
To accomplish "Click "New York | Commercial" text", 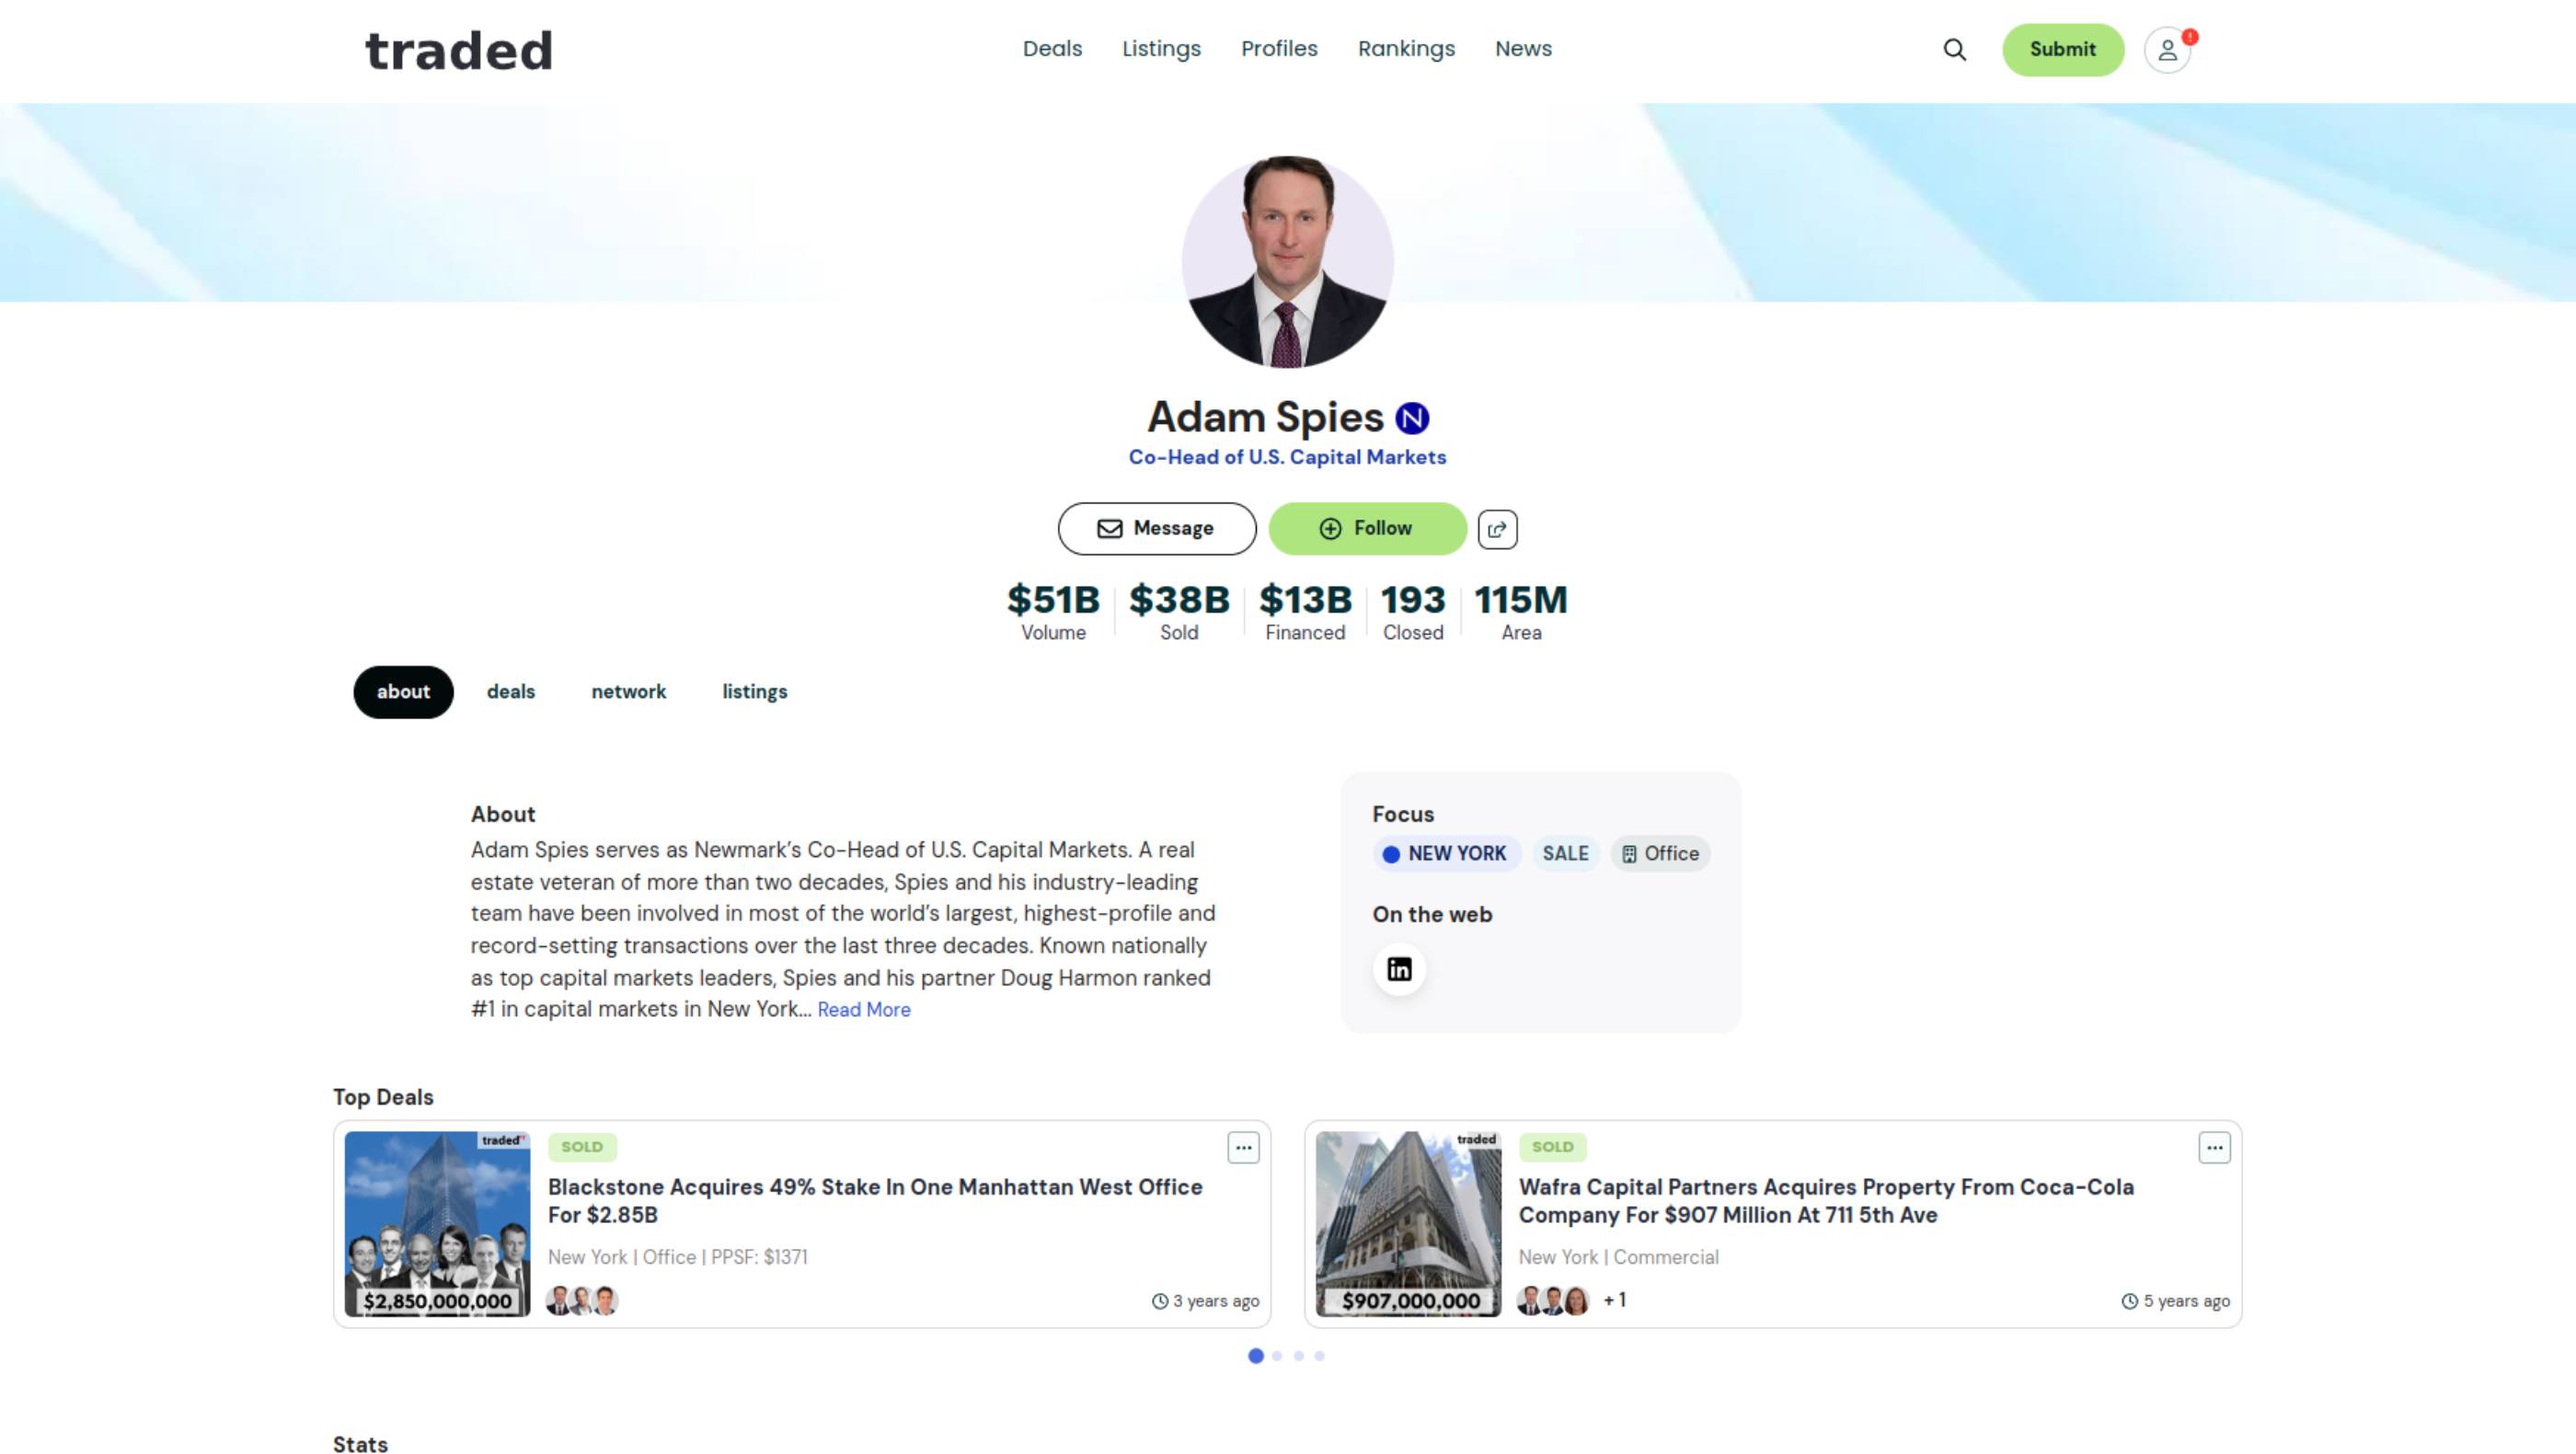I will (x=1619, y=1257).
